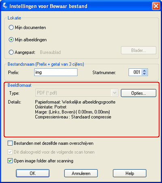The height and width of the screenshot is (183, 162).
Task: Close the Instellingen voor Bewaar bestand dialog
Action: 156,6
